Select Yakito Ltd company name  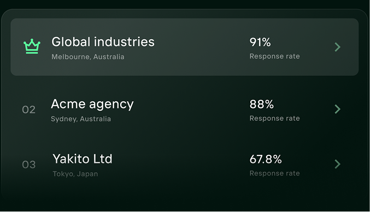point(83,159)
